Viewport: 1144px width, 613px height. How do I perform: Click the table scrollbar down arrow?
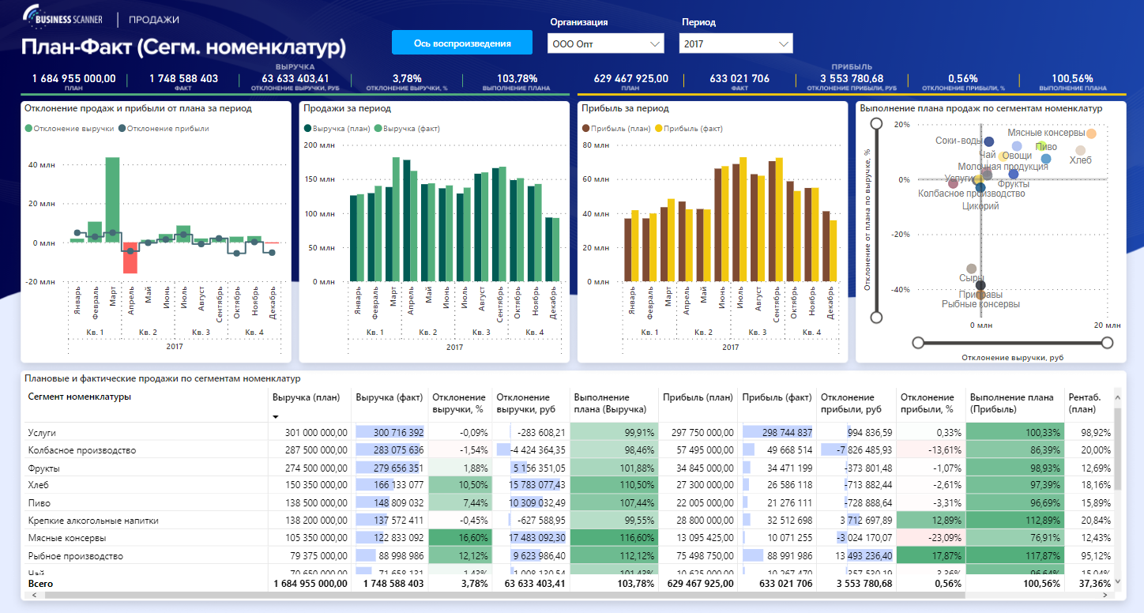click(x=1118, y=583)
